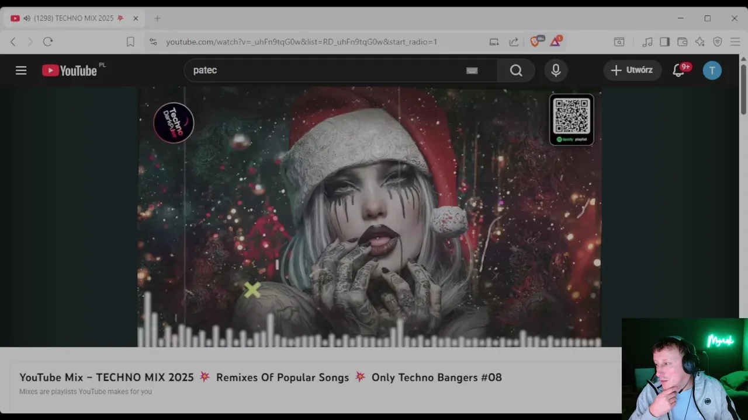Viewport: 748px width, 420px height.
Task: Run search with the magnifier button
Action: pyautogui.click(x=516, y=71)
